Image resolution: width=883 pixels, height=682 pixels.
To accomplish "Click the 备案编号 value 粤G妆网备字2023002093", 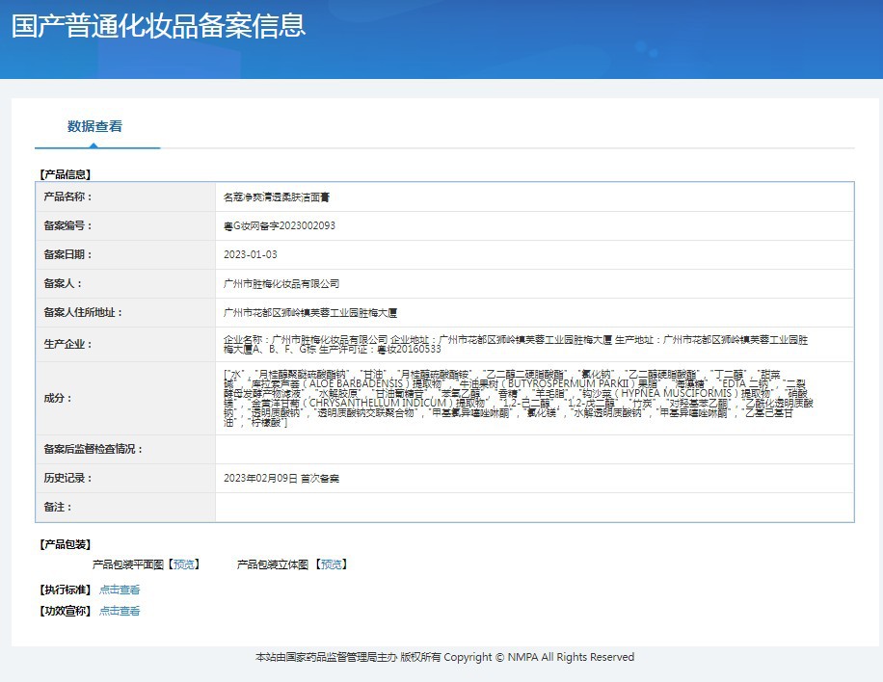I will coord(279,225).
